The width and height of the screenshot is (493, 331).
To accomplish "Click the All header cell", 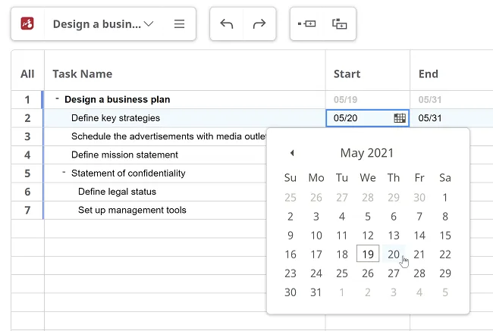I will [27, 73].
